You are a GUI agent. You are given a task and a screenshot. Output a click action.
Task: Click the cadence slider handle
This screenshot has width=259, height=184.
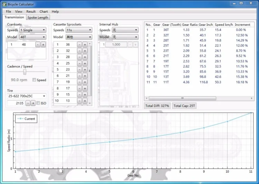pyautogui.click(x=25, y=72)
